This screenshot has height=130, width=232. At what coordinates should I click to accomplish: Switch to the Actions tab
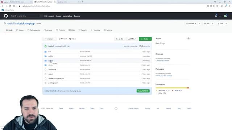48,30
